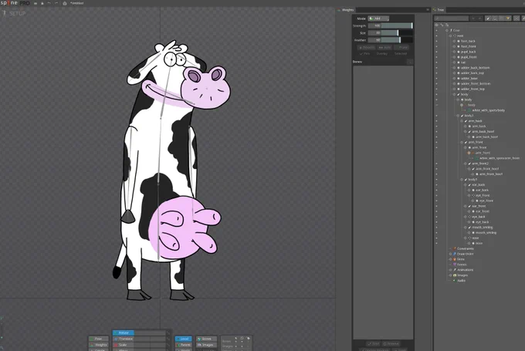Select the Pose tool

pos(99,339)
